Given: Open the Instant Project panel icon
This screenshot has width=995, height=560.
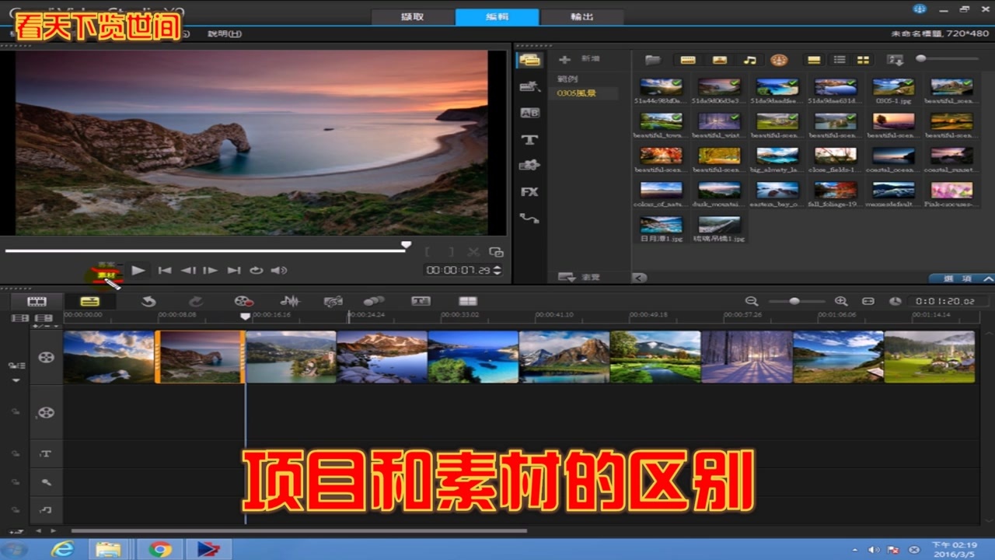Looking at the screenshot, I should pyautogui.click(x=529, y=86).
